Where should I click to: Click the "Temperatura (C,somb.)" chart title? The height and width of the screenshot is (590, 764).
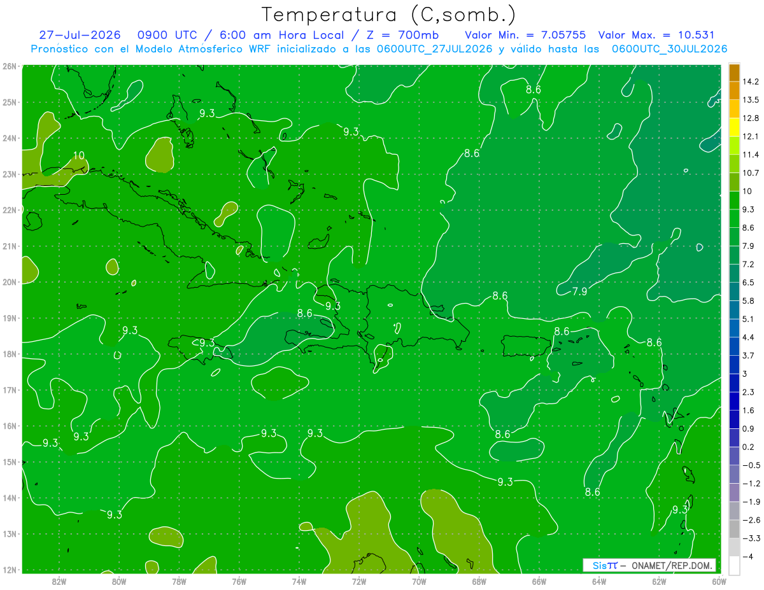click(x=388, y=15)
